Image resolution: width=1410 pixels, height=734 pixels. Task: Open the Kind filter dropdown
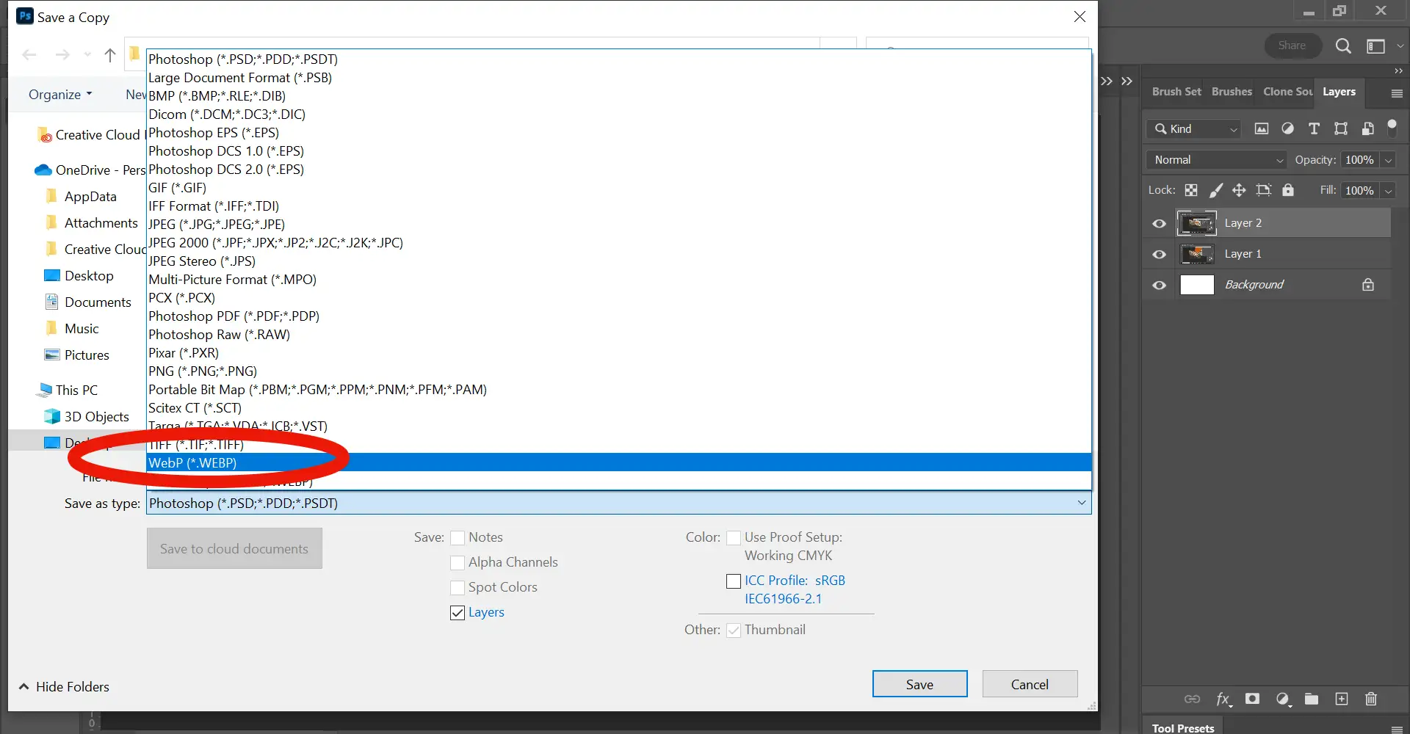pyautogui.click(x=1193, y=128)
